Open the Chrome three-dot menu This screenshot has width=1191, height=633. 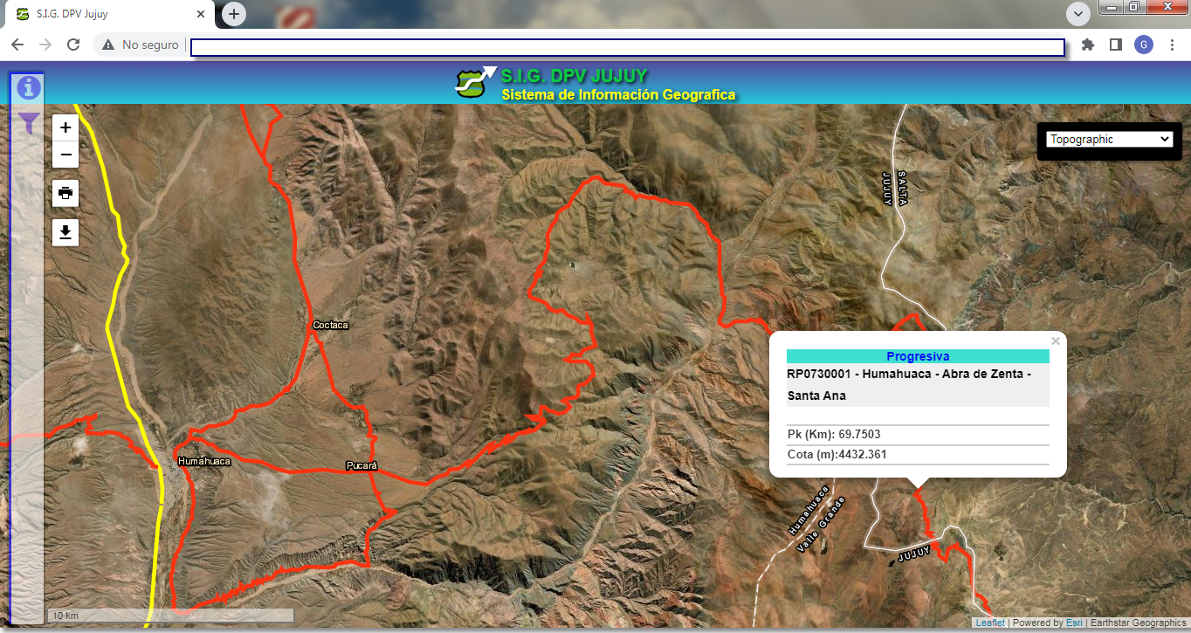click(x=1172, y=45)
